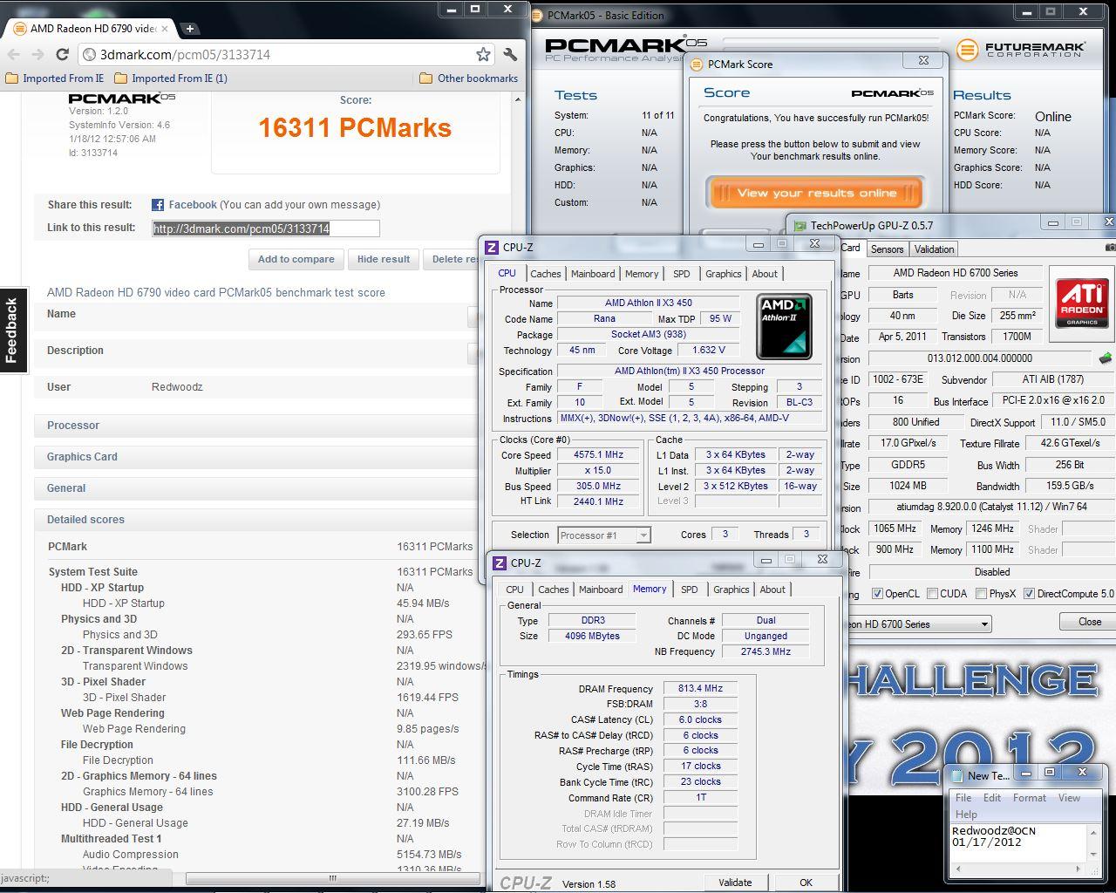
Task: Click the 16311 PCMarks score text
Action: (x=355, y=128)
